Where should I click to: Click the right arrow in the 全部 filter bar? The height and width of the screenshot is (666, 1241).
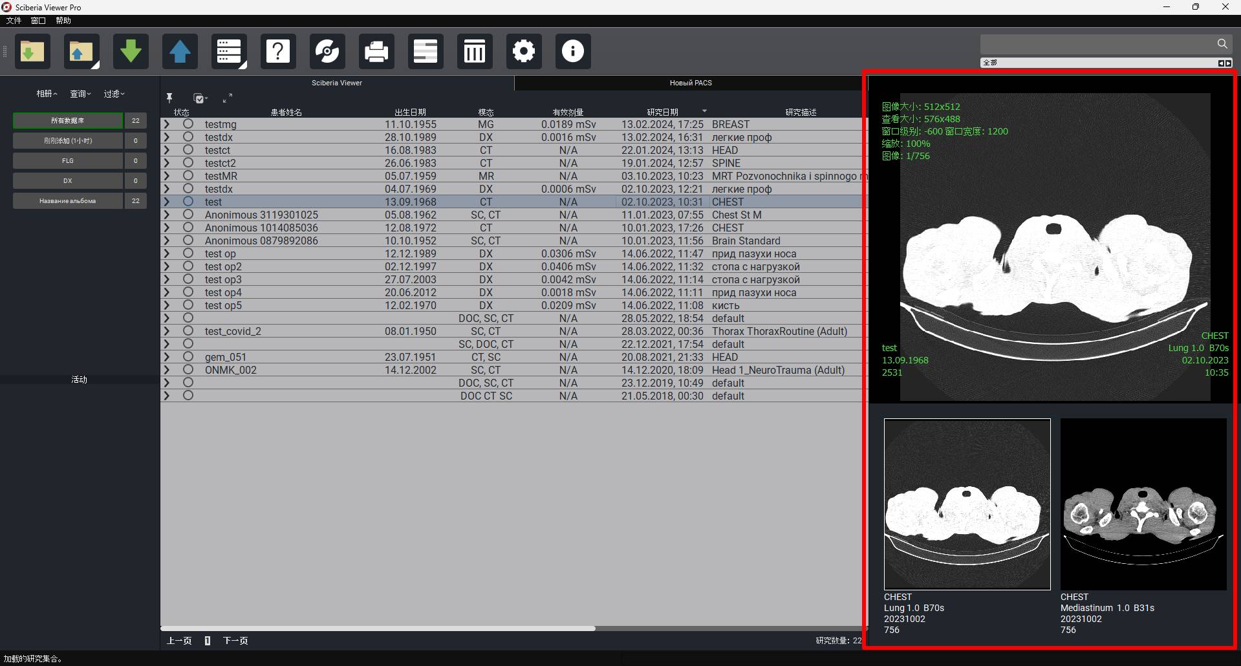1228,63
